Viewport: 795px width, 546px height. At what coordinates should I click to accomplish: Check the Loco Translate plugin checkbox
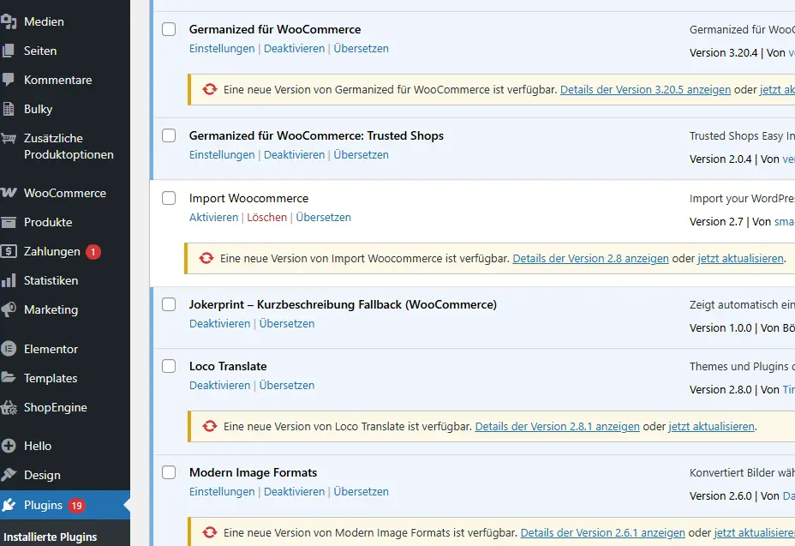[x=169, y=366]
